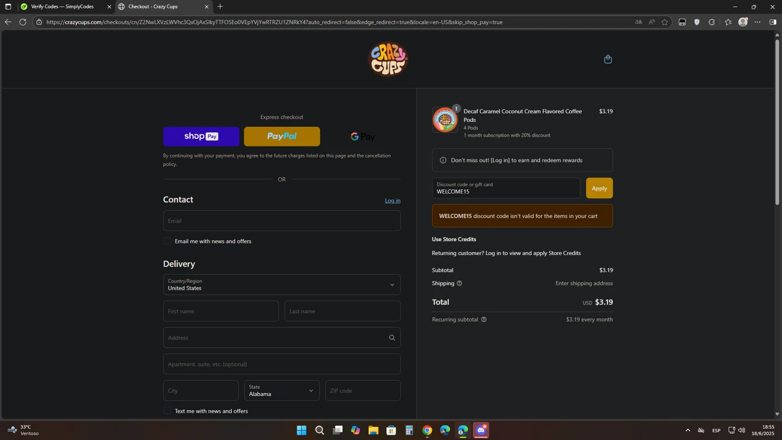Screen dimensions: 782x440
Task: Click the Email input field
Action: pyautogui.click(x=282, y=221)
